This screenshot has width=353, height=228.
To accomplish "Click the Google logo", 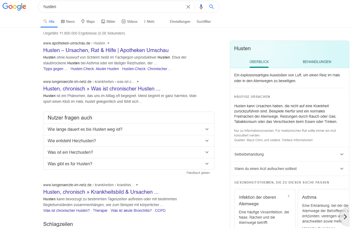I will coord(14,7).
